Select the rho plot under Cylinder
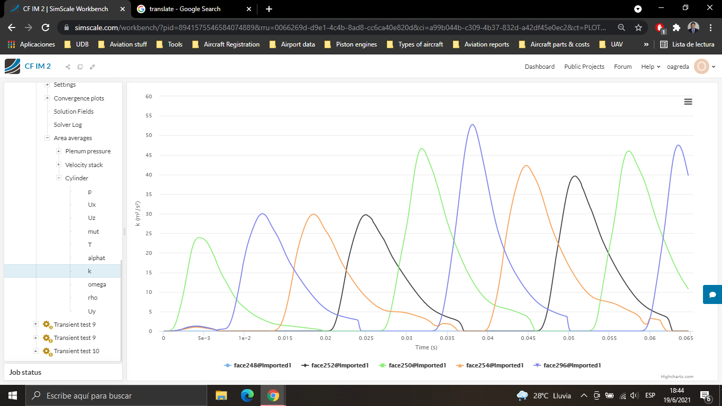The width and height of the screenshot is (722, 406). 92,298
